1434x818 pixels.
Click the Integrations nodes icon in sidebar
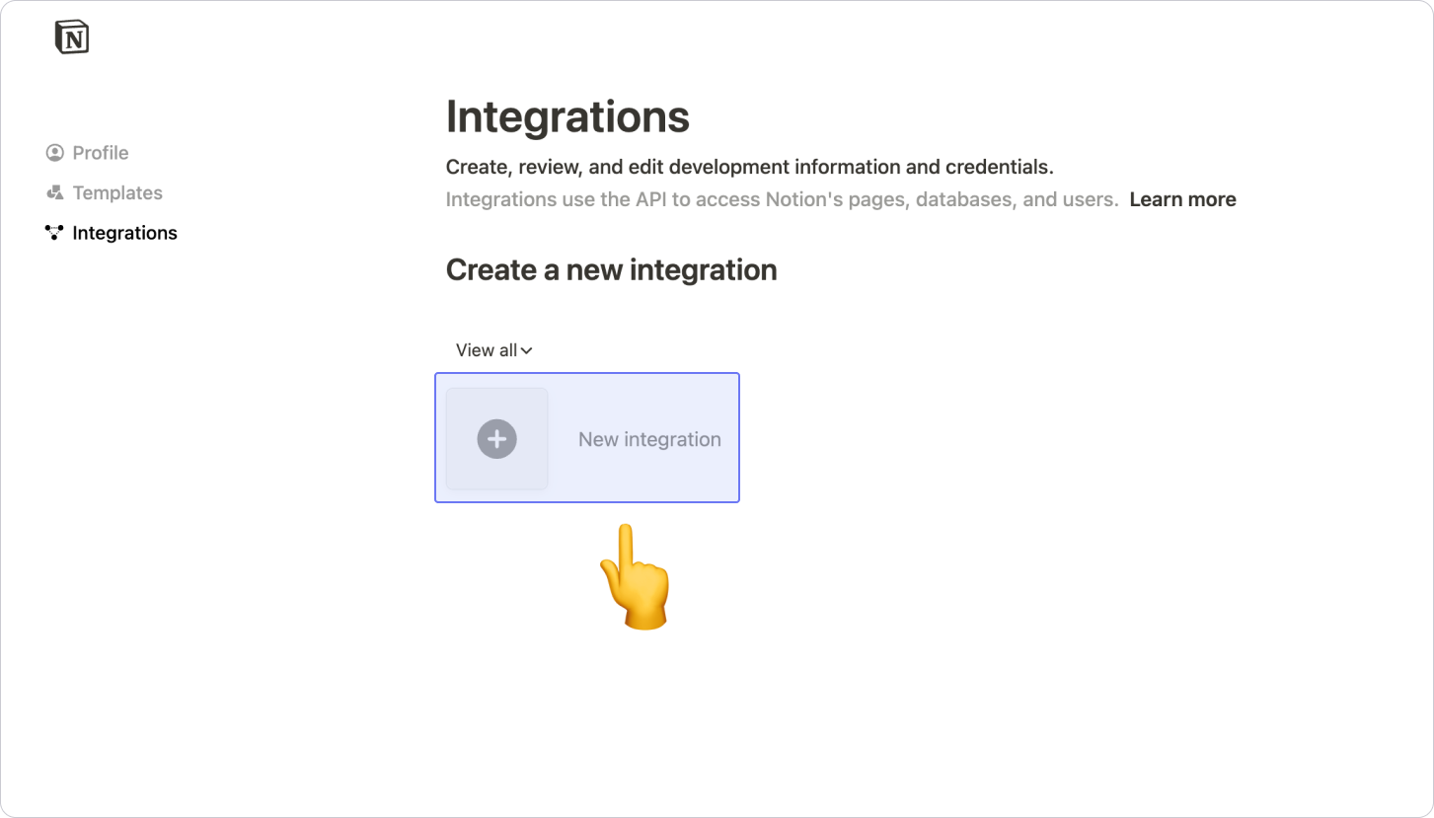(x=55, y=233)
